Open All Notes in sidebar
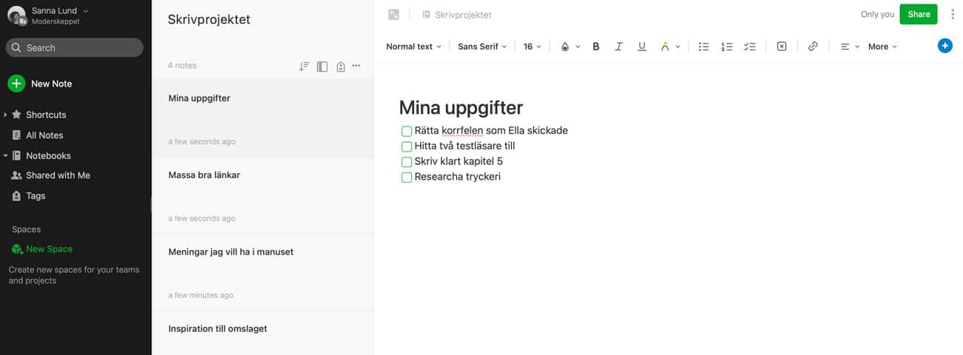This screenshot has height=355, width=963. point(38,135)
